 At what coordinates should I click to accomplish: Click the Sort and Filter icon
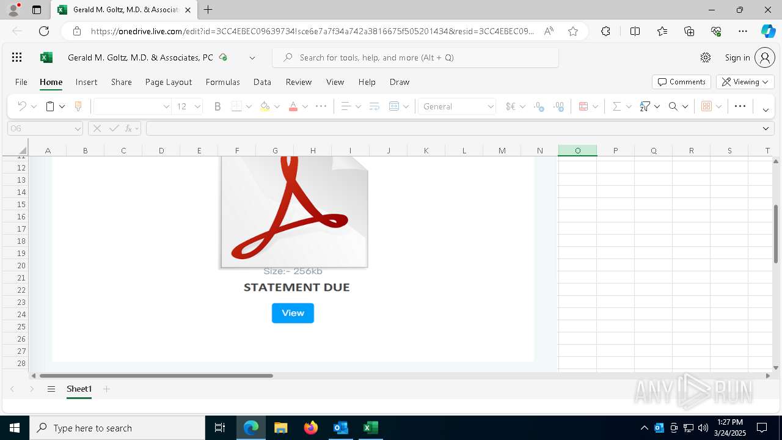(645, 106)
